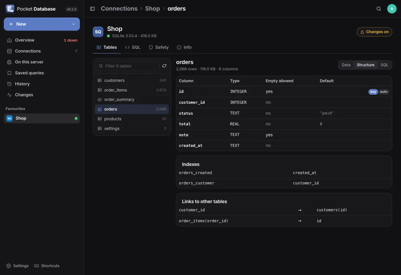Click the Connections breadcrumb
This screenshot has width=401, height=275.
click(x=119, y=9)
